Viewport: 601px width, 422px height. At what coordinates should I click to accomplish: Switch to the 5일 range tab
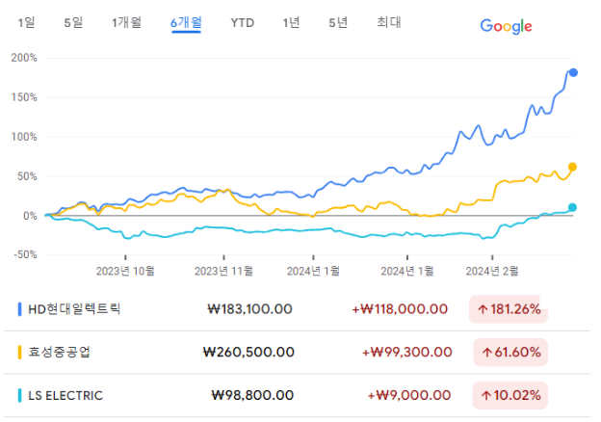[73, 22]
